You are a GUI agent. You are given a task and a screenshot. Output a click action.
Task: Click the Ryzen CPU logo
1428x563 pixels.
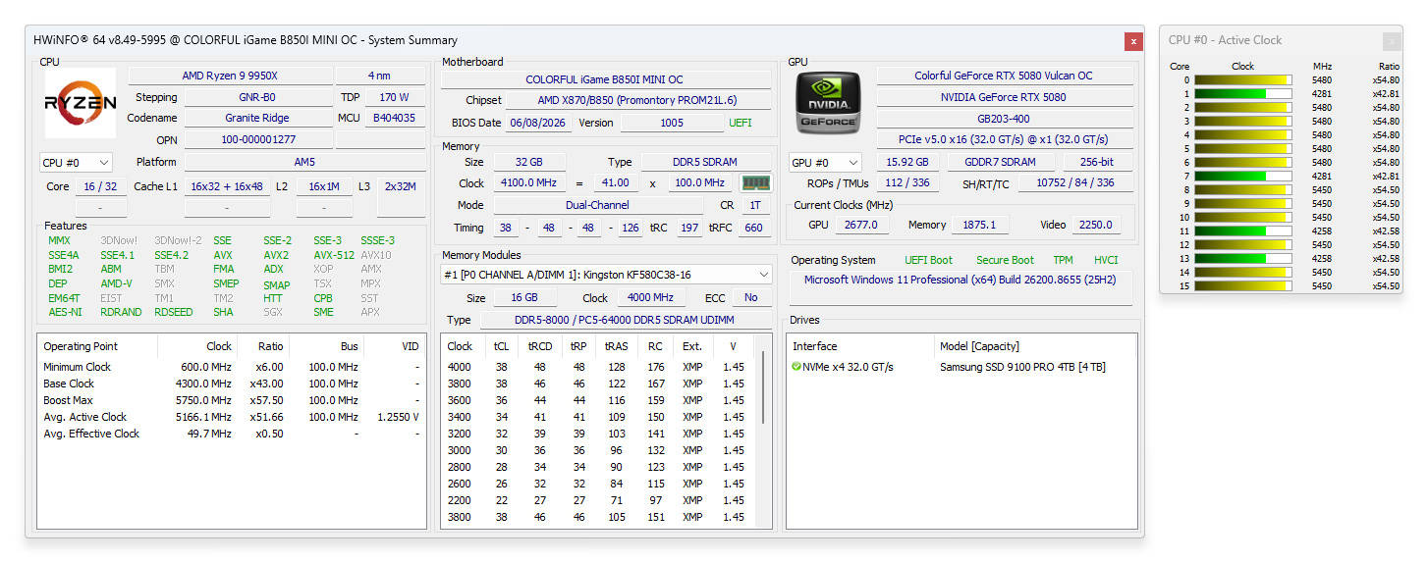[x=80, y=103]
